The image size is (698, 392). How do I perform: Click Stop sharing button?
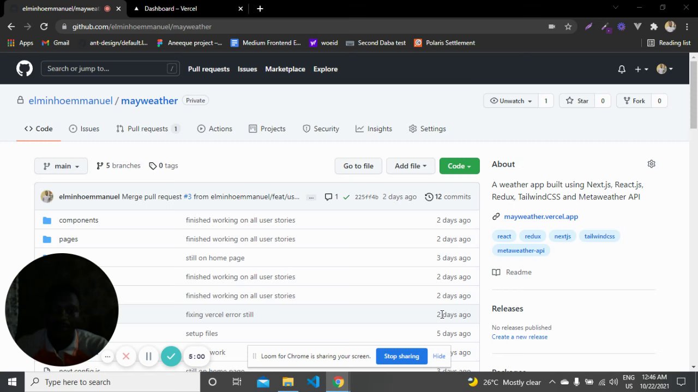401,357
